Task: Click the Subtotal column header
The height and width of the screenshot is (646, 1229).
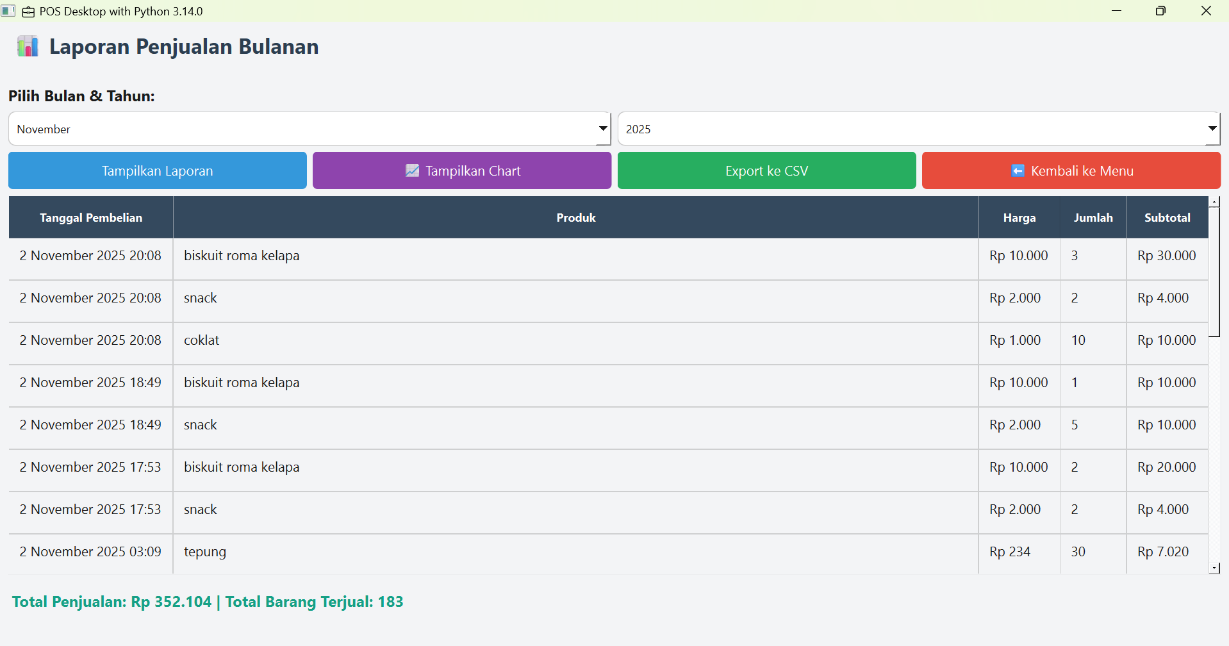Action: click(x=1167, y=218)
